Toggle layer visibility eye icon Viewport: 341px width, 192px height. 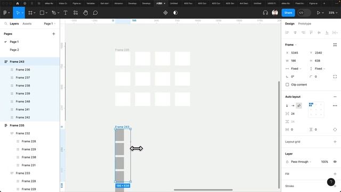click(335, 162)
